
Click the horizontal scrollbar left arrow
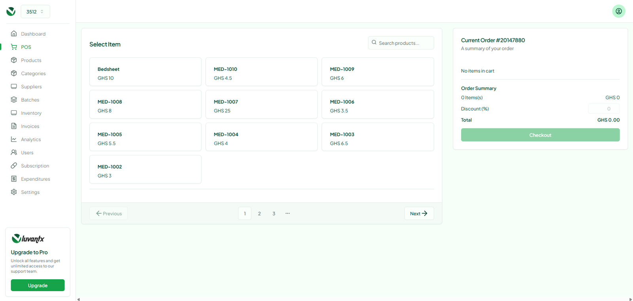coord(78,299)
